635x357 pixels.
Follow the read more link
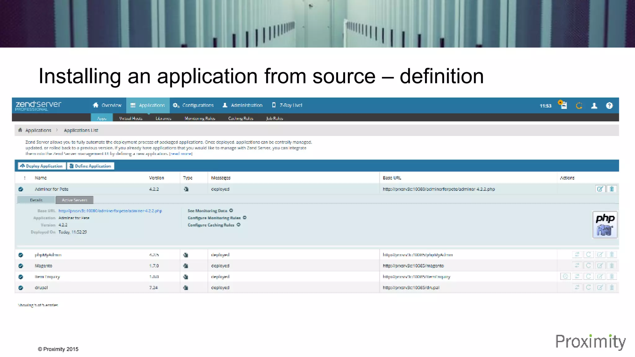181,154
